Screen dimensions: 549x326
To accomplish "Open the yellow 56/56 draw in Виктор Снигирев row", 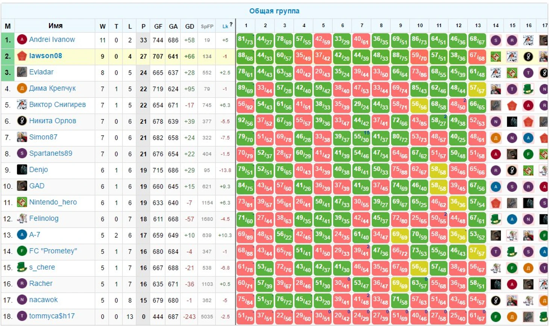I will pyautogui.click(x=419, y=106).
